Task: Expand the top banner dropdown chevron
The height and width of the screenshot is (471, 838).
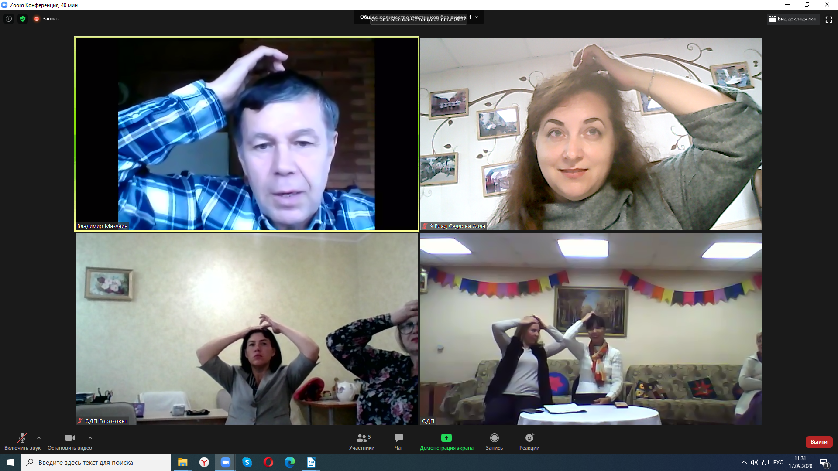Action: point(477,17)
